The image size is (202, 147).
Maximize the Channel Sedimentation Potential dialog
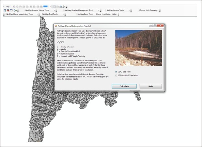coord(155,25)
